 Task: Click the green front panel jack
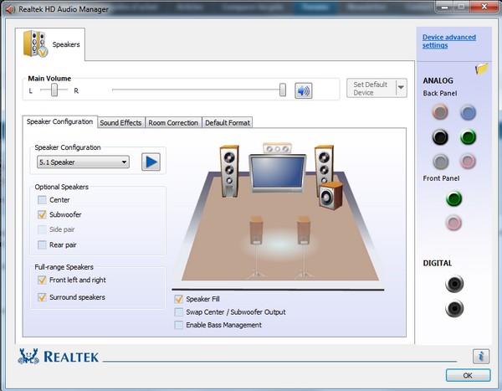(454, 198)
